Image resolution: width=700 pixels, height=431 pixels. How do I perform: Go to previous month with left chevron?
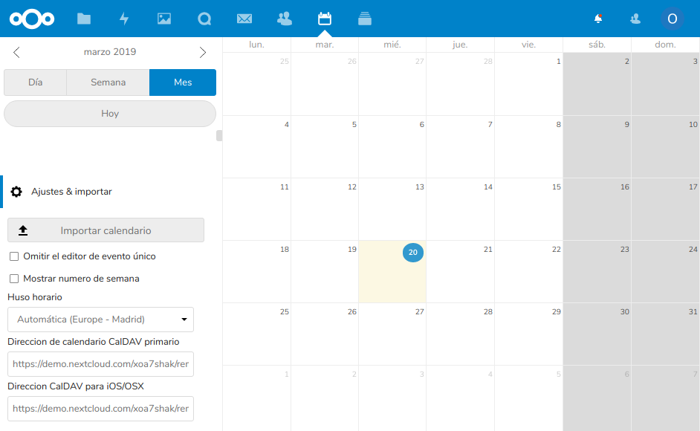coord(17,52)
